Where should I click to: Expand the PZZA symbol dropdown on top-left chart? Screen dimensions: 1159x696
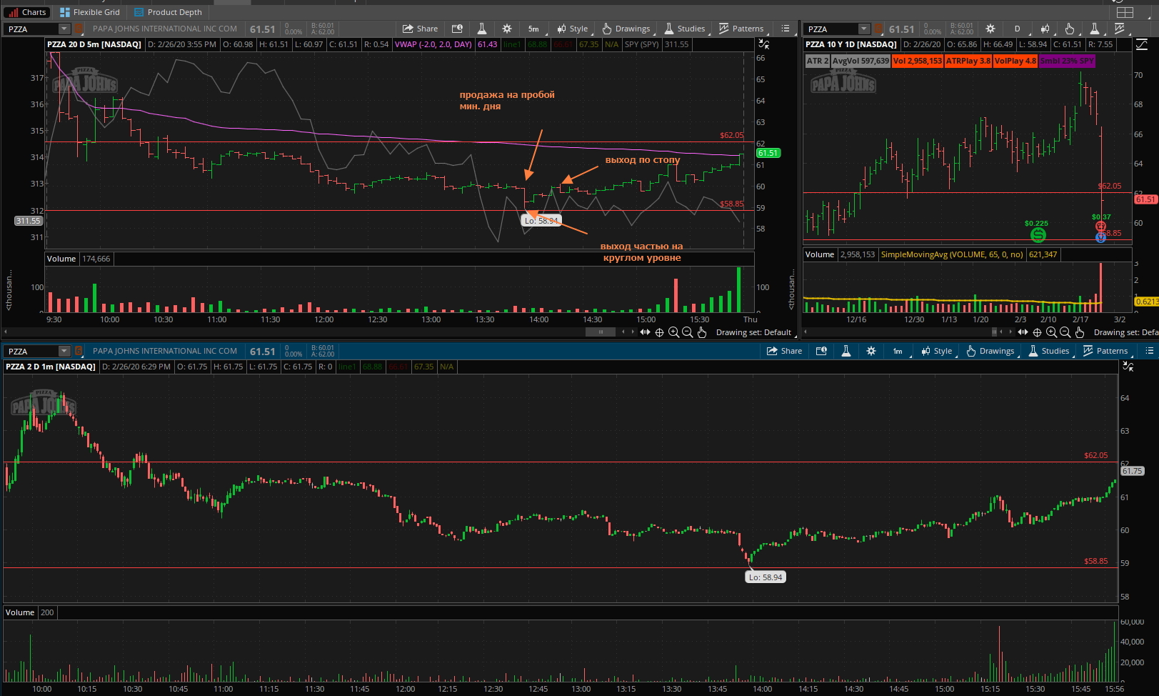click(64, 29)
